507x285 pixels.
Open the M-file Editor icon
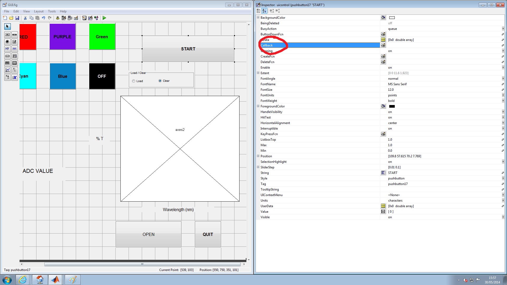84,18
